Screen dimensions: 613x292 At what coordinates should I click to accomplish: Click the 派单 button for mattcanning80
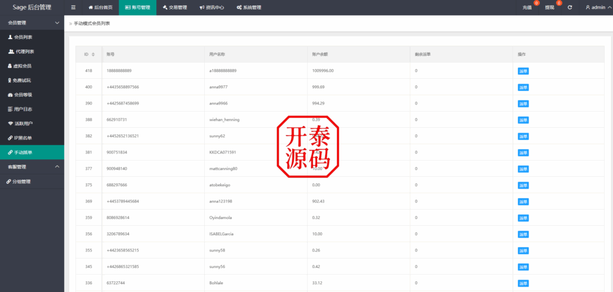(523, 169)
